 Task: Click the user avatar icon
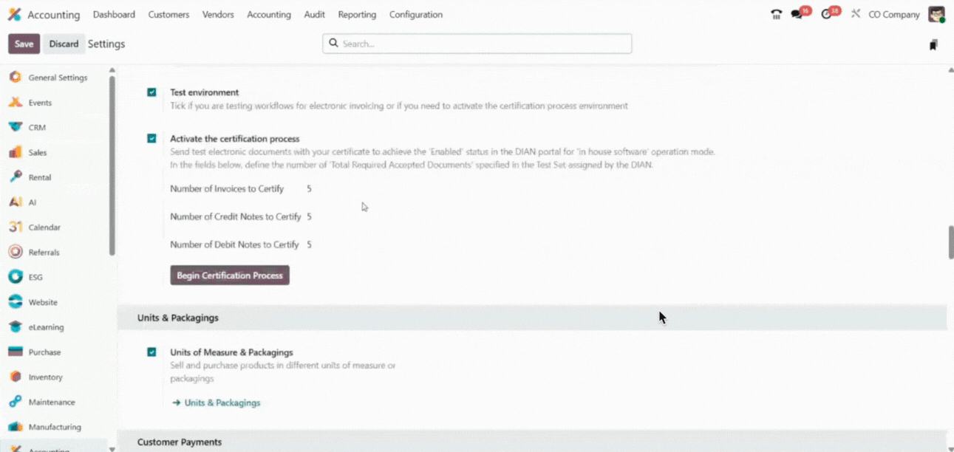936,15
